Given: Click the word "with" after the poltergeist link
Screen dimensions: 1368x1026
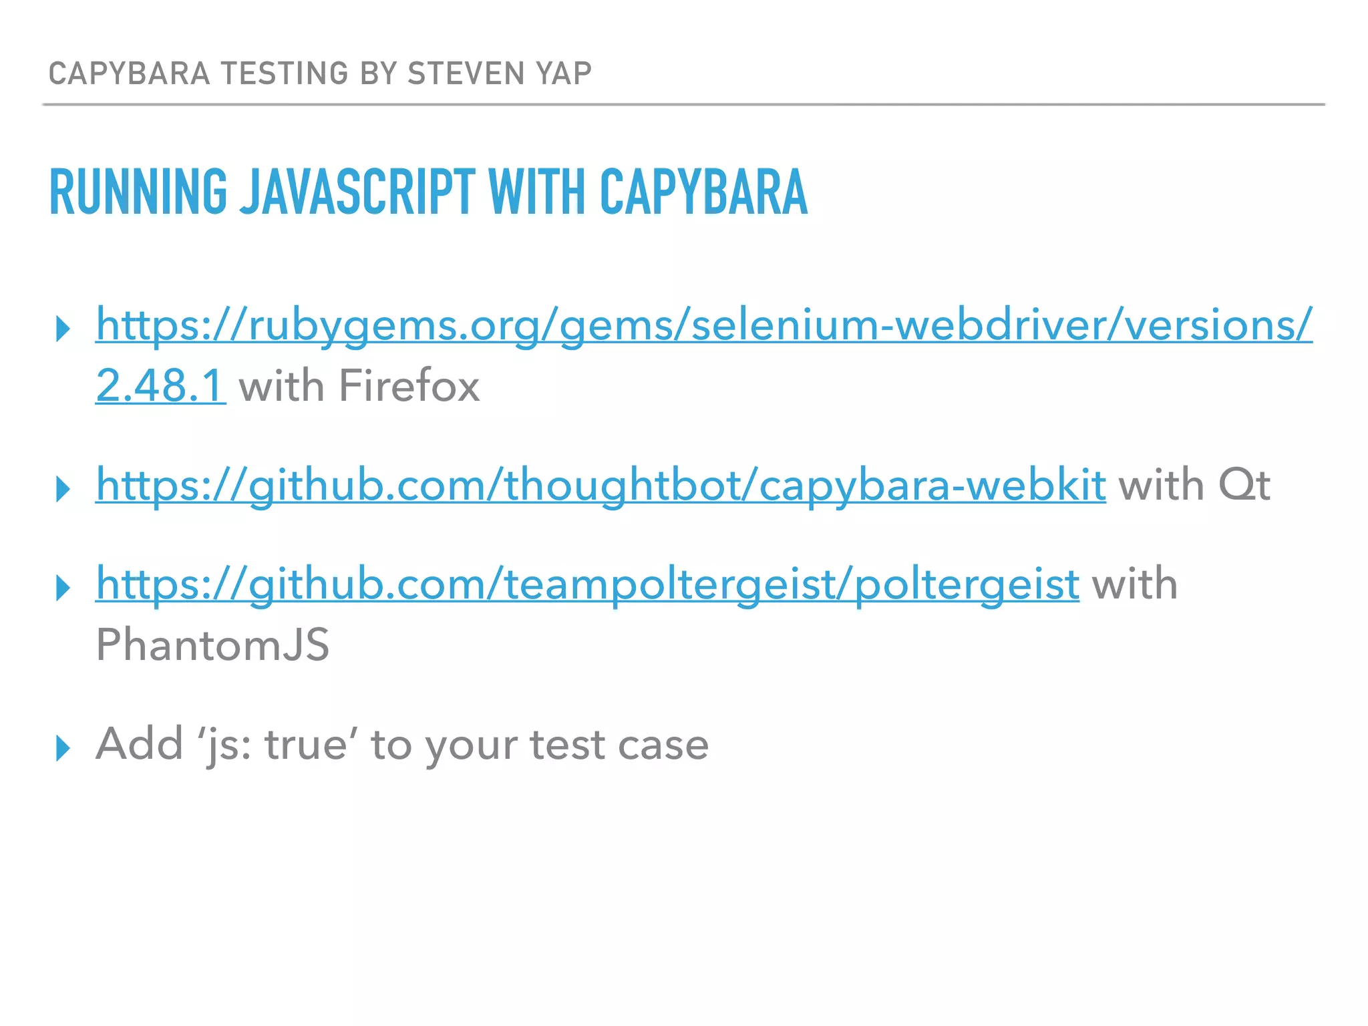Looking at the screenshot, I should (x=1134, y=584).
